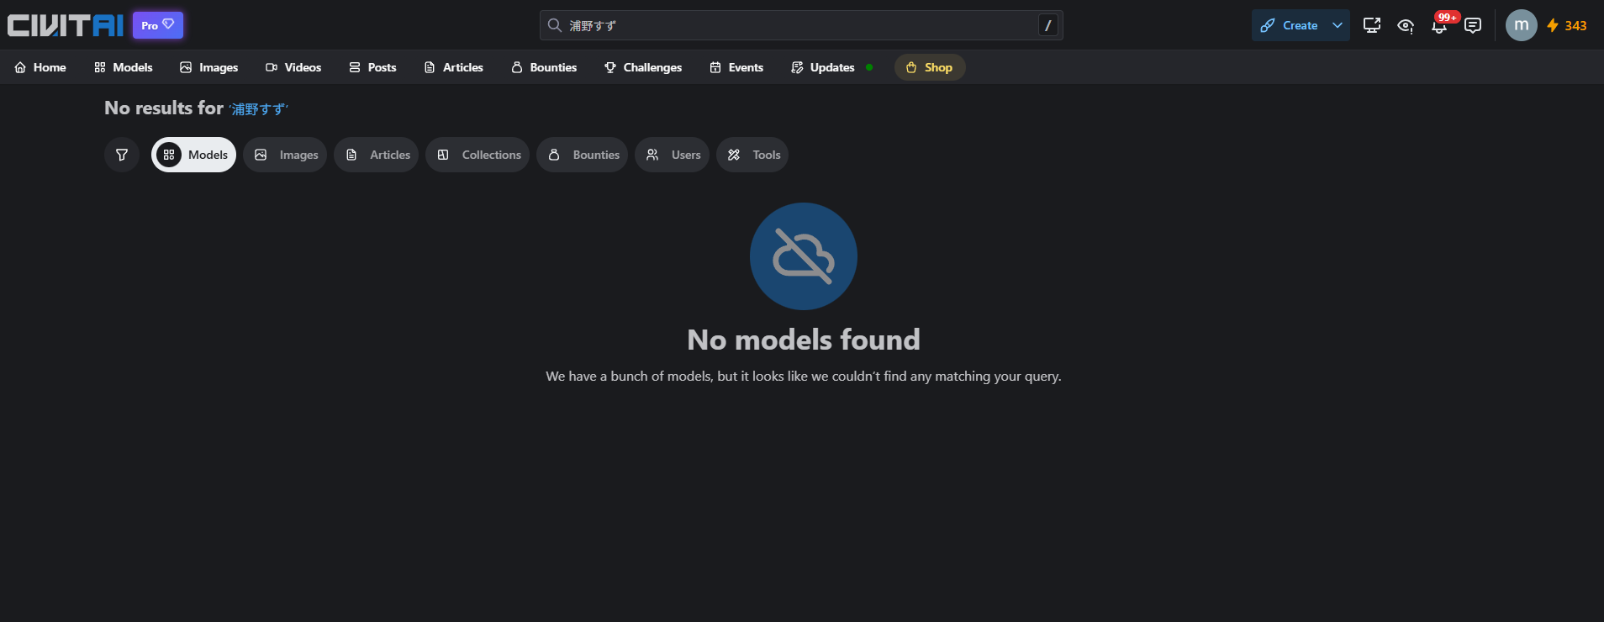Open the user avatar menu
Screen dimensions: 1604x622
click(x=1521, y=25)
